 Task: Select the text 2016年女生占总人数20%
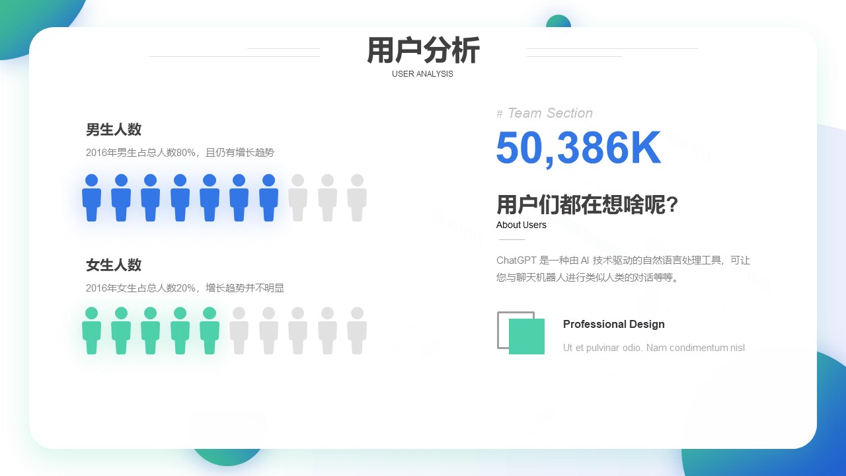click(x=141, y=288)
